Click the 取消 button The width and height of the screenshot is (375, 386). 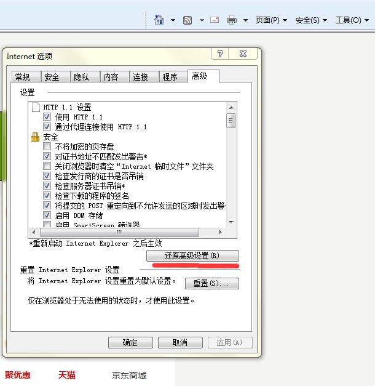180,342
